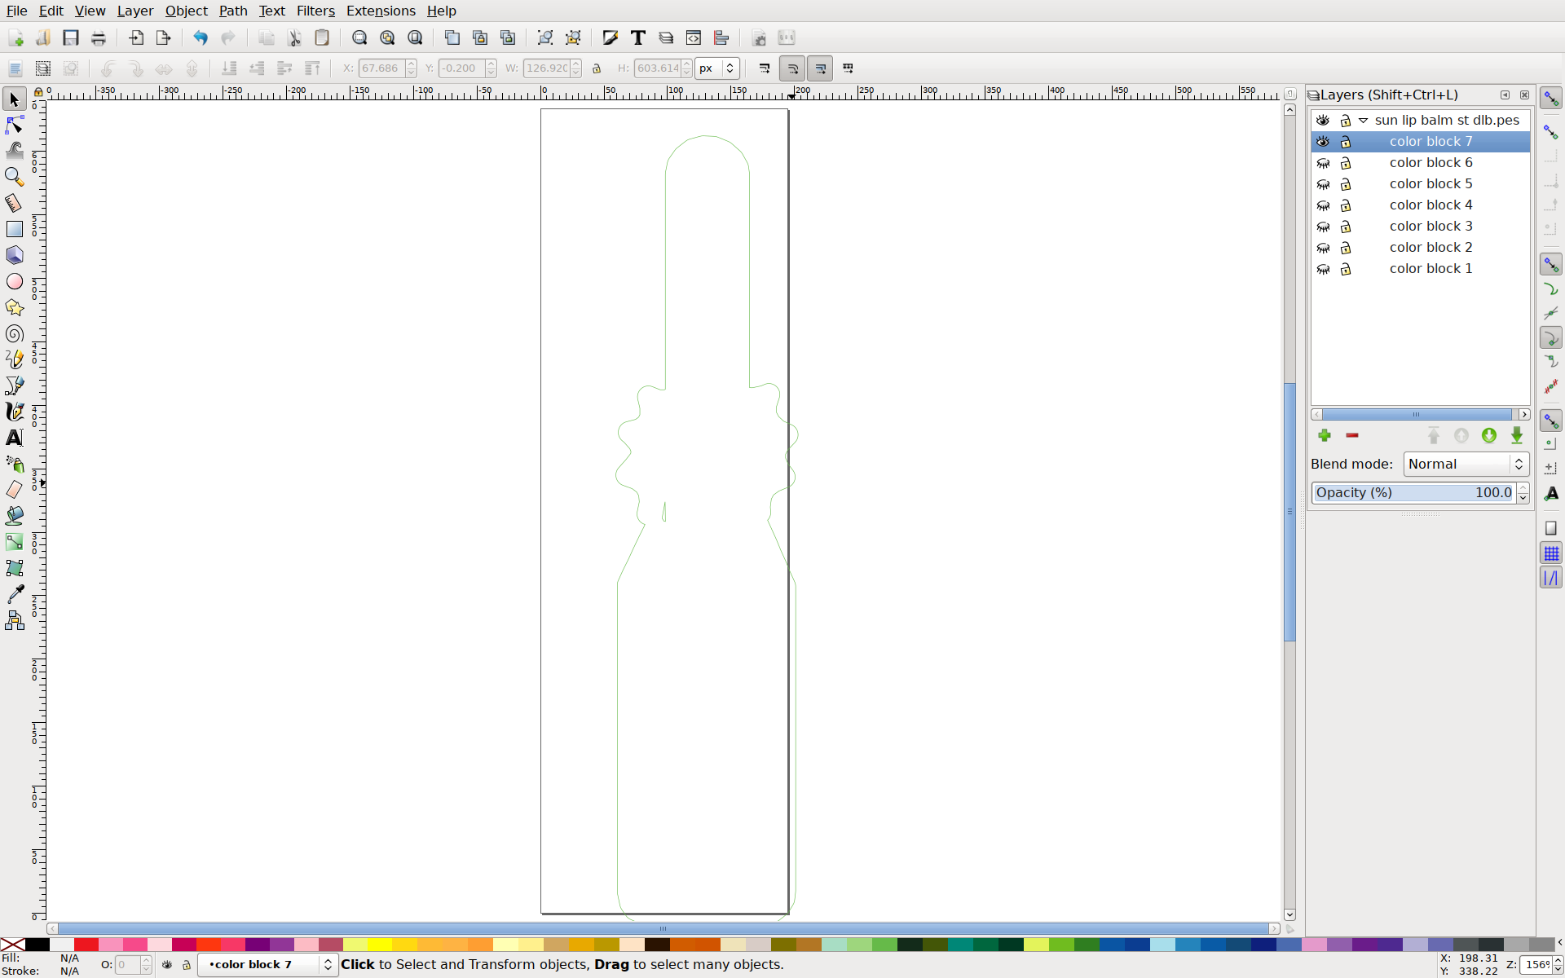This screenshot has width=1565, height=978.
Task: Toggle lock on color block 1
Action: tap(1346, 269)
